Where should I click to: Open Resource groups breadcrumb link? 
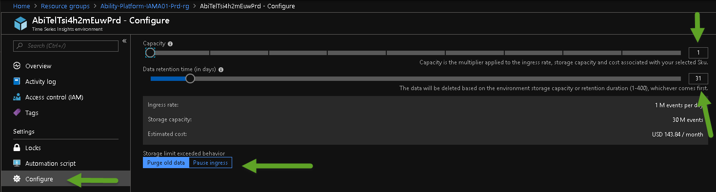pyautogui.click(x=65, y=6)
